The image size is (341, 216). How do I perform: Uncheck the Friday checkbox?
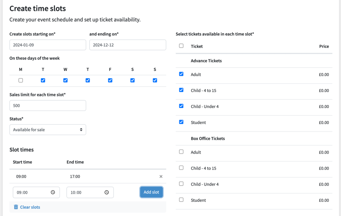pos(110,80)
